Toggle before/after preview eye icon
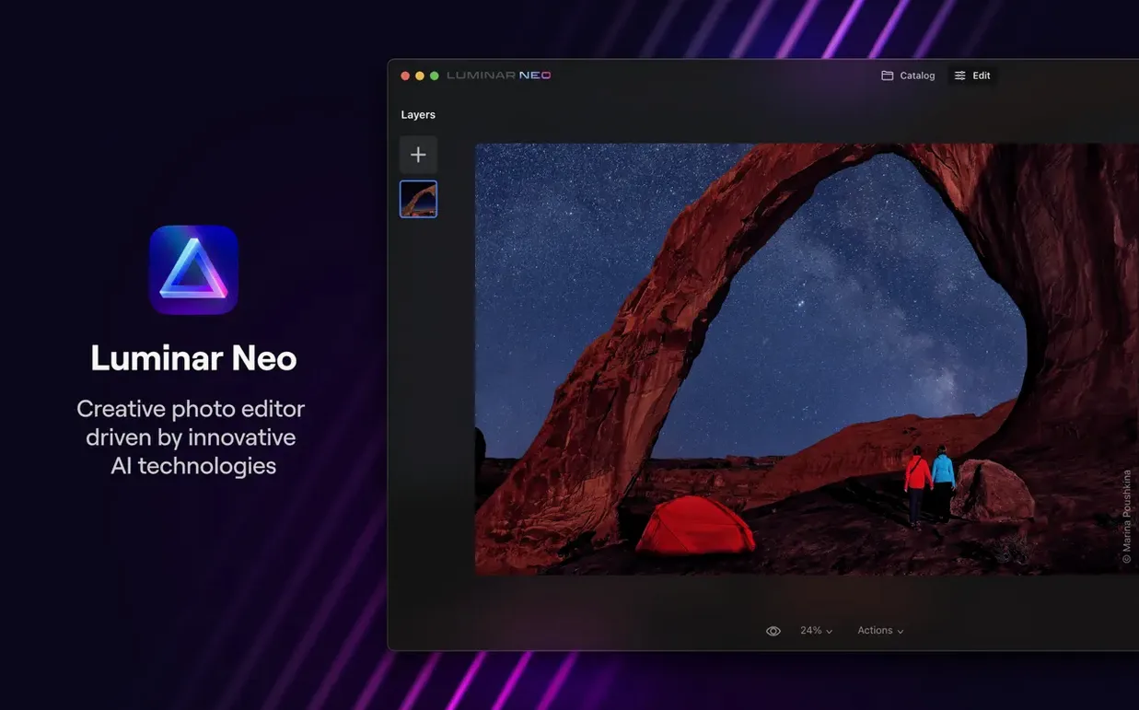This screenshot has height=710, width=1139. [x=773, y=631]
